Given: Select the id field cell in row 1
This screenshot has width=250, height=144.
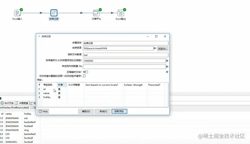Looking at the screenshot, I should pos(44,89).
